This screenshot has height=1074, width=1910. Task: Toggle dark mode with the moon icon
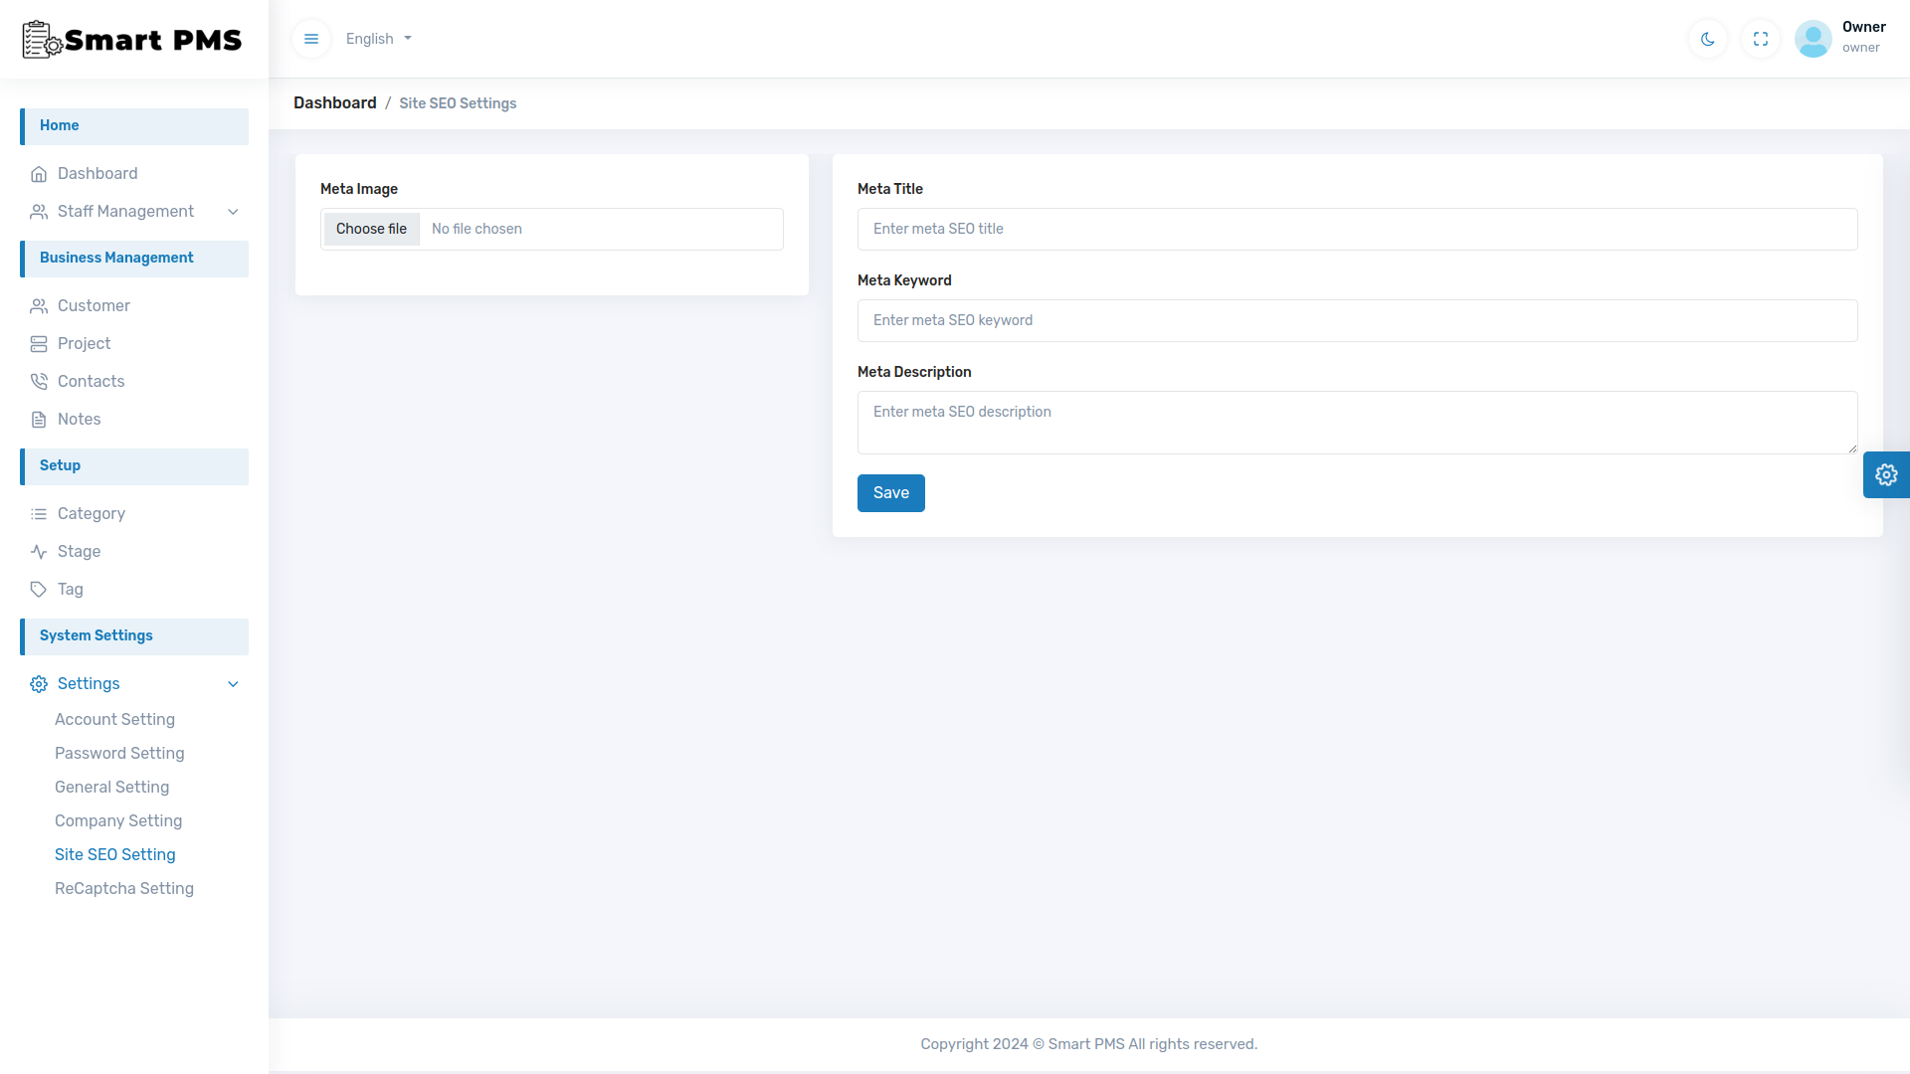(x=1707, y=39)
